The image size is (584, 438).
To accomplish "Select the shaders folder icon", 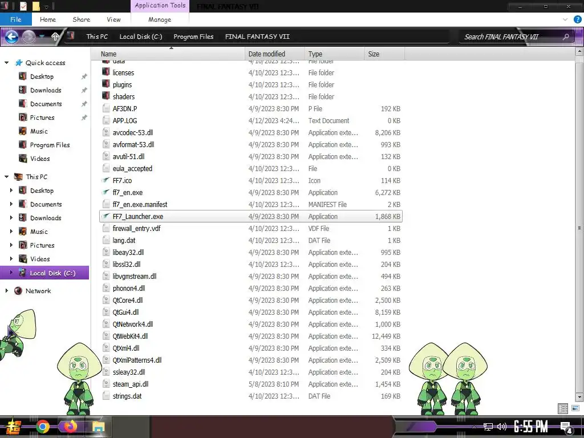I will pos(106,96).
